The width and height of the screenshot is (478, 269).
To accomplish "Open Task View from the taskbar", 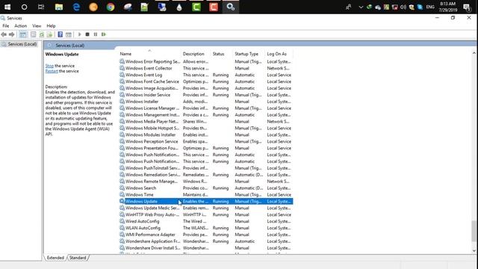I will (41, 7).
